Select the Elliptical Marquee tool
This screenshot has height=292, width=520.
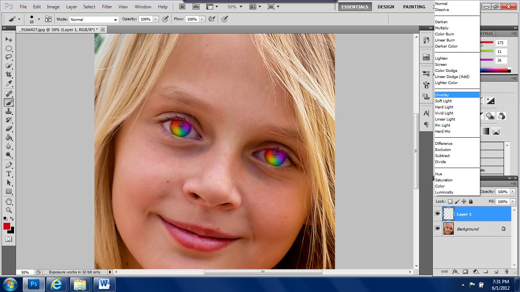pos(9,48)
